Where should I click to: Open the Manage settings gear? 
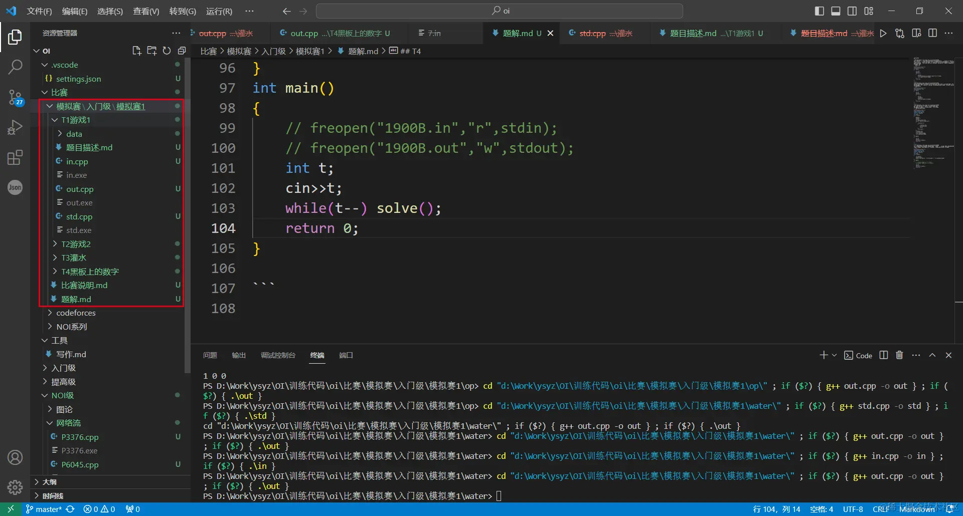pos(15,487)
